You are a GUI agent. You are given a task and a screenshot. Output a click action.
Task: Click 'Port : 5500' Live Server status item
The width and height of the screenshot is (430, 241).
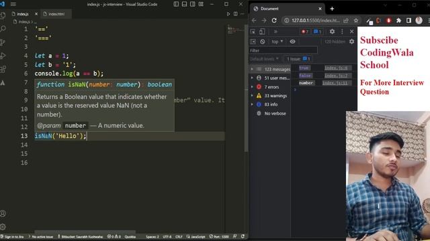click(219, 236)
